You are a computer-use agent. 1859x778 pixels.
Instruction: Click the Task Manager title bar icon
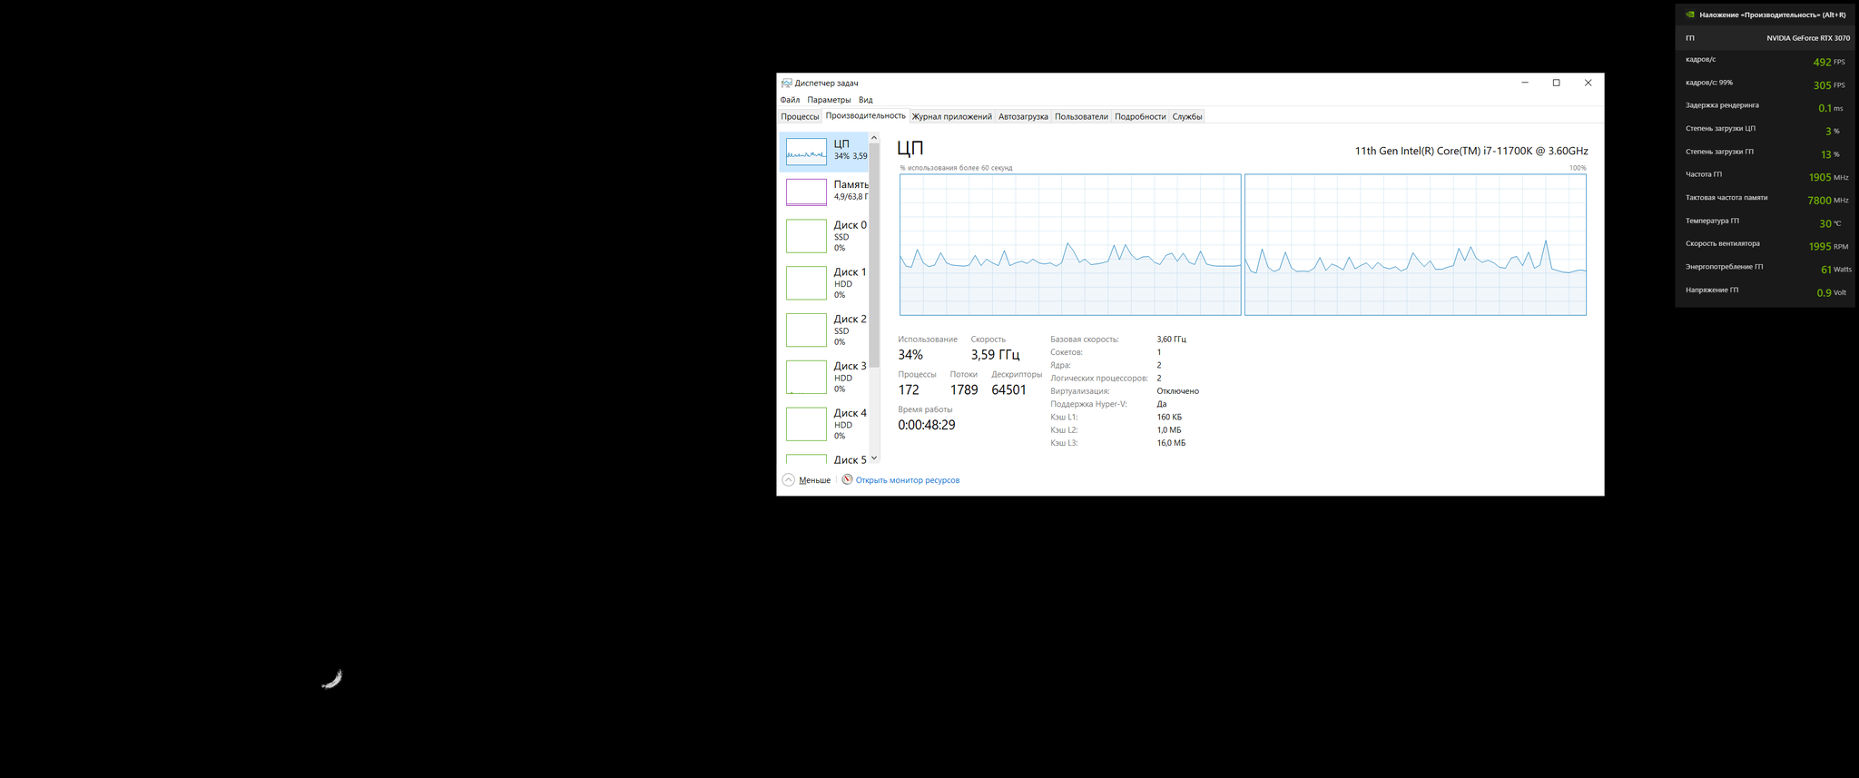click(x=786, y=83)
